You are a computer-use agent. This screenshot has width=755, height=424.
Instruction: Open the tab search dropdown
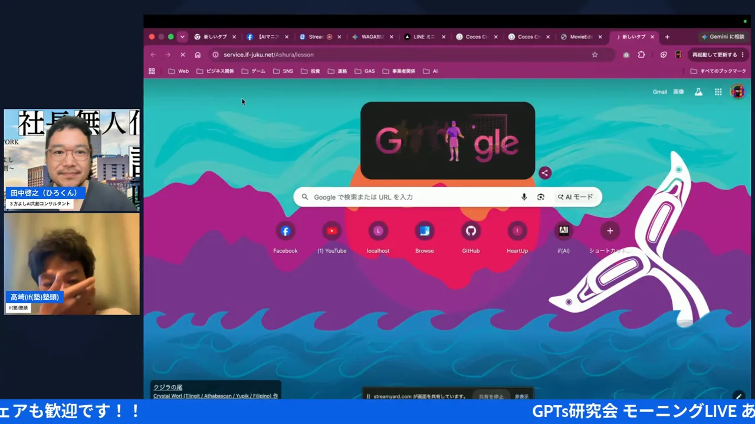click(182, 37)
